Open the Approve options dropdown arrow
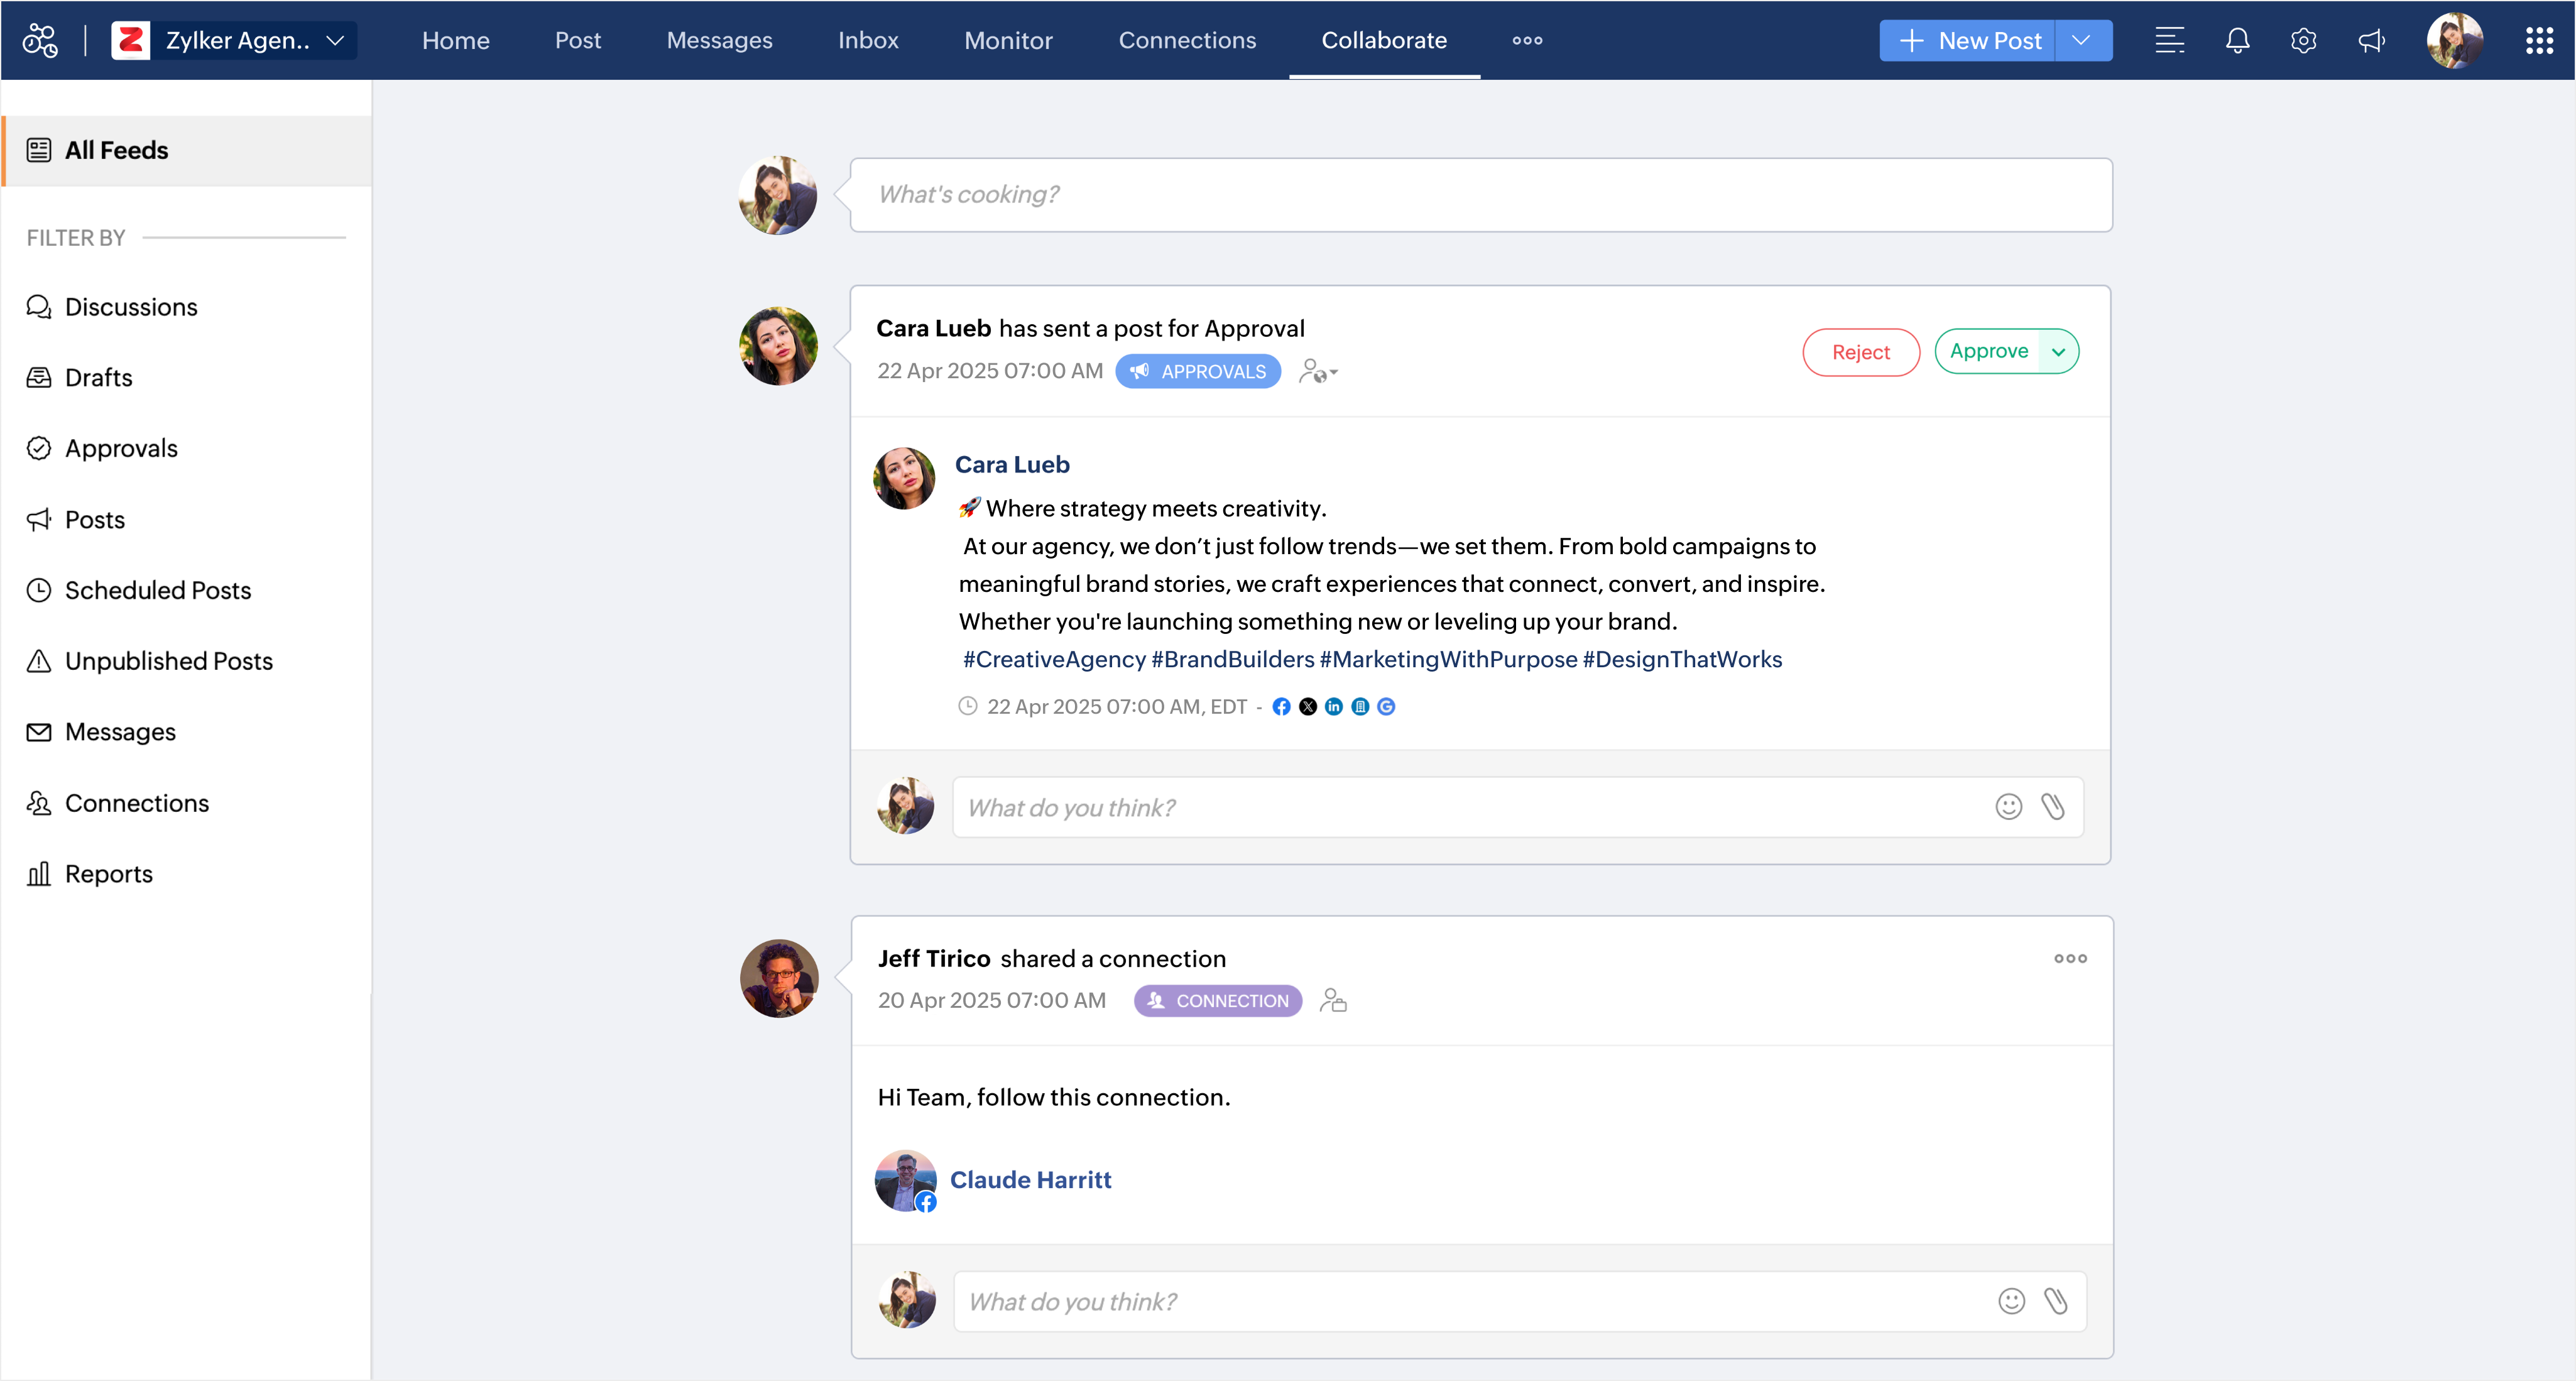Image resolution: width=2576 pixels, height=1381 pixels. (2058, 352)
